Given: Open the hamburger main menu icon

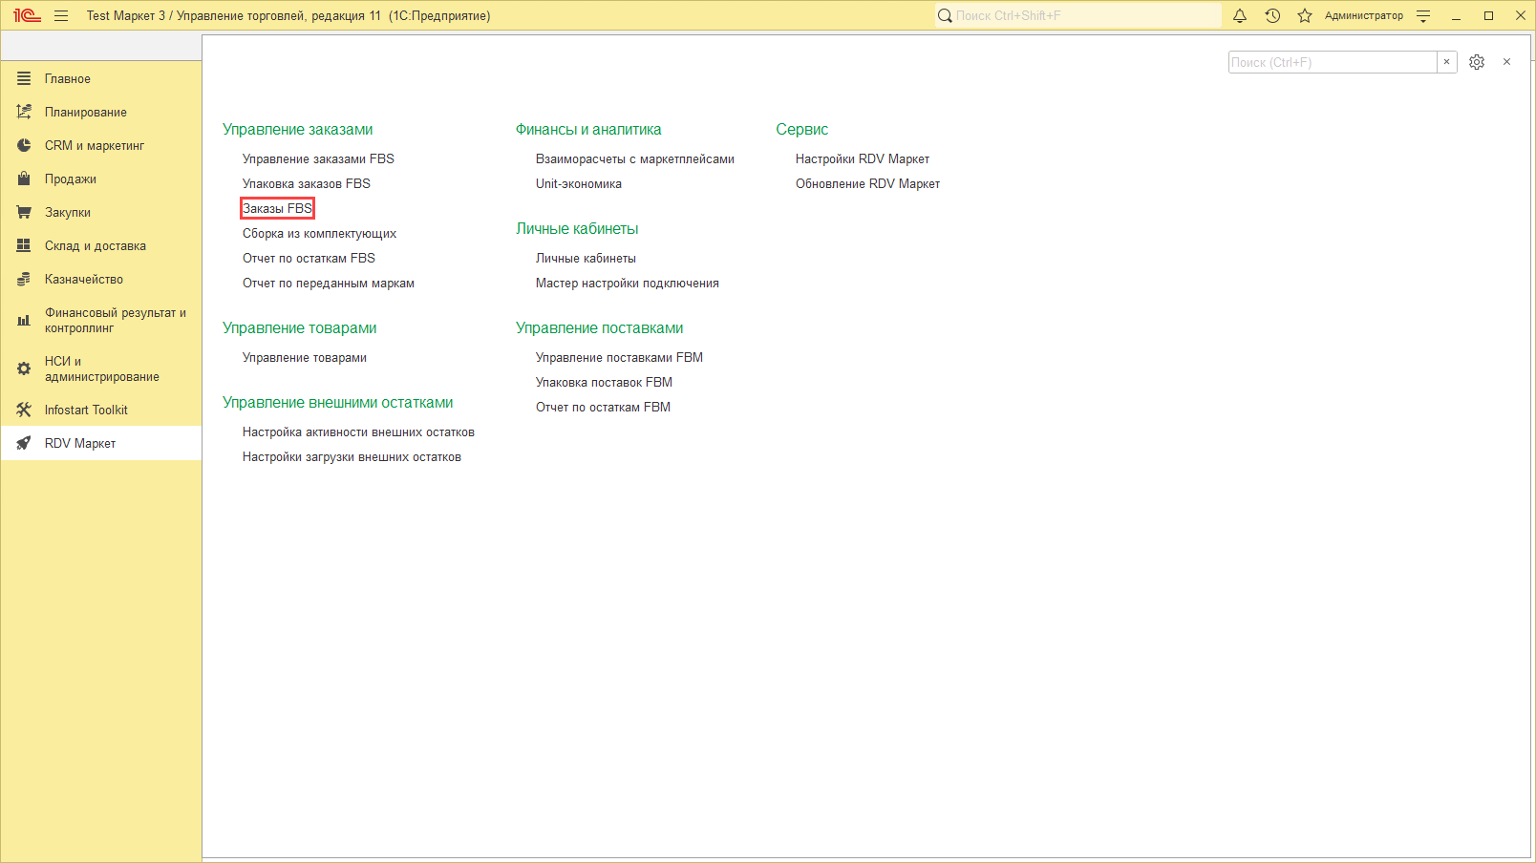Looking at the screenshot, I should click(61, 15).
